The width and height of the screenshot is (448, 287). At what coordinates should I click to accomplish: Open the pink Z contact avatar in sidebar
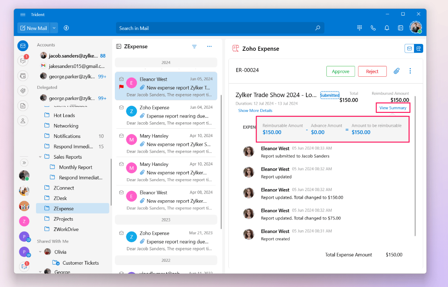pyautogui.click(x=24, y=221)
